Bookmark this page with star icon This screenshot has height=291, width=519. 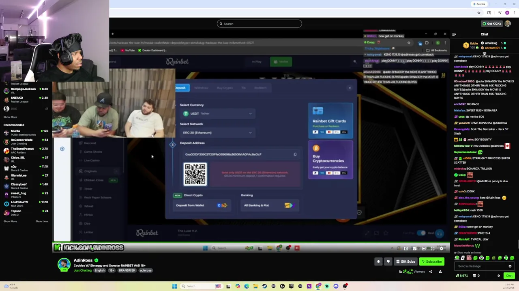click(479, 13)
